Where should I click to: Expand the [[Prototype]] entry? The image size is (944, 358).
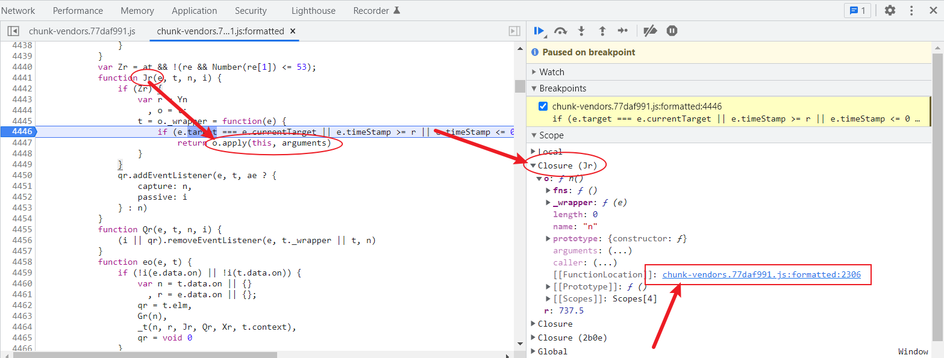[548, 287]
